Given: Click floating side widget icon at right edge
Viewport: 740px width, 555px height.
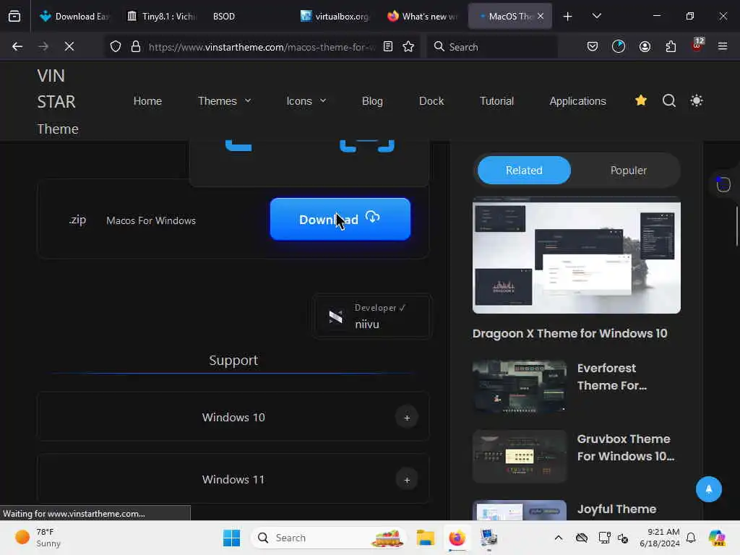Looking at the screenshot, I should point(723,184).
